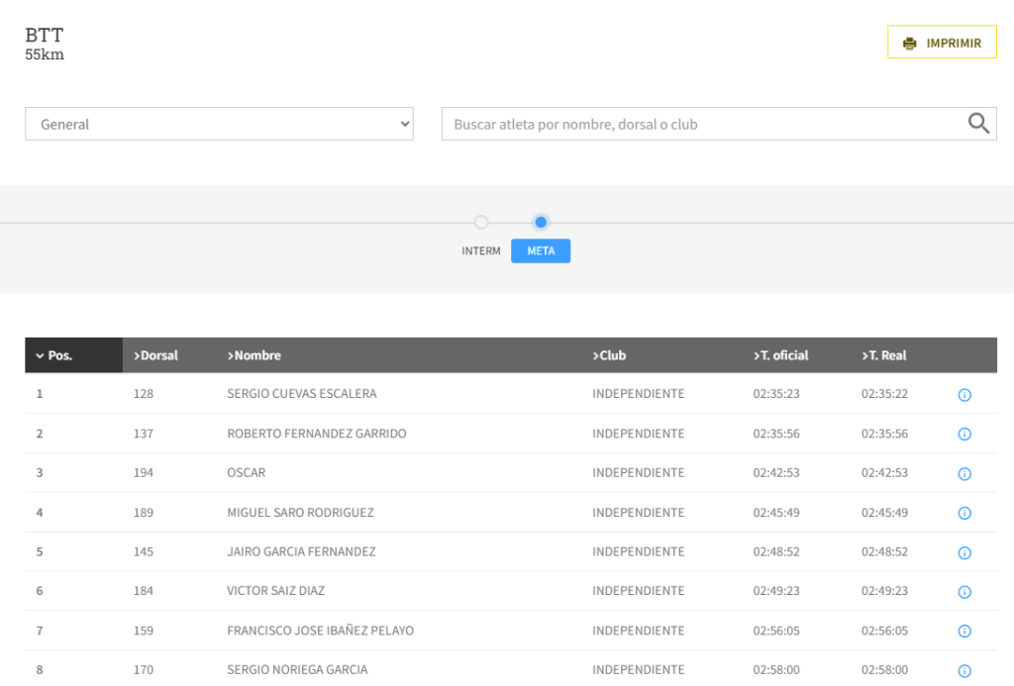Show info for Francisco Jose Ibañez Pelayo

click(x=964, y=632)
